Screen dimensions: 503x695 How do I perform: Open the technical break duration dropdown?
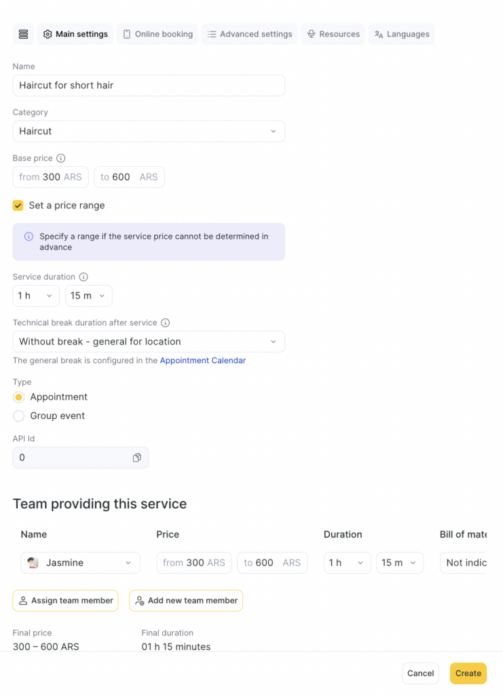[x=149, y=341]
